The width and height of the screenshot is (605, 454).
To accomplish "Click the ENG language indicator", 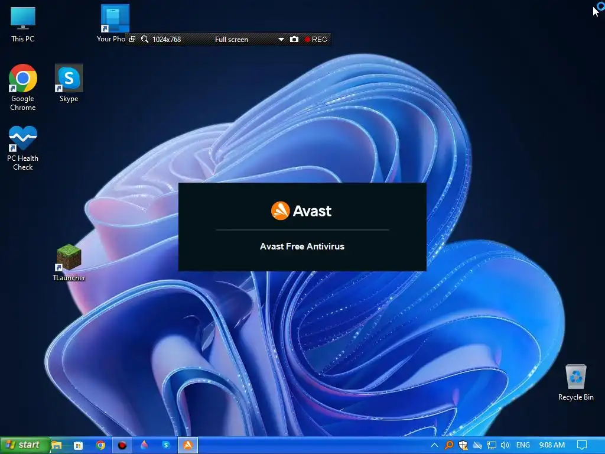I will [523, 445].
